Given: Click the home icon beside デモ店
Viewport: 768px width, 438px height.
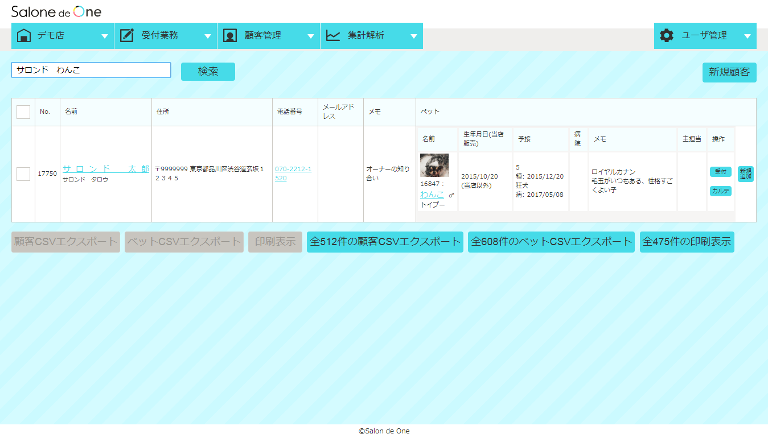Looking at the screenshot, I should (23, 35).
